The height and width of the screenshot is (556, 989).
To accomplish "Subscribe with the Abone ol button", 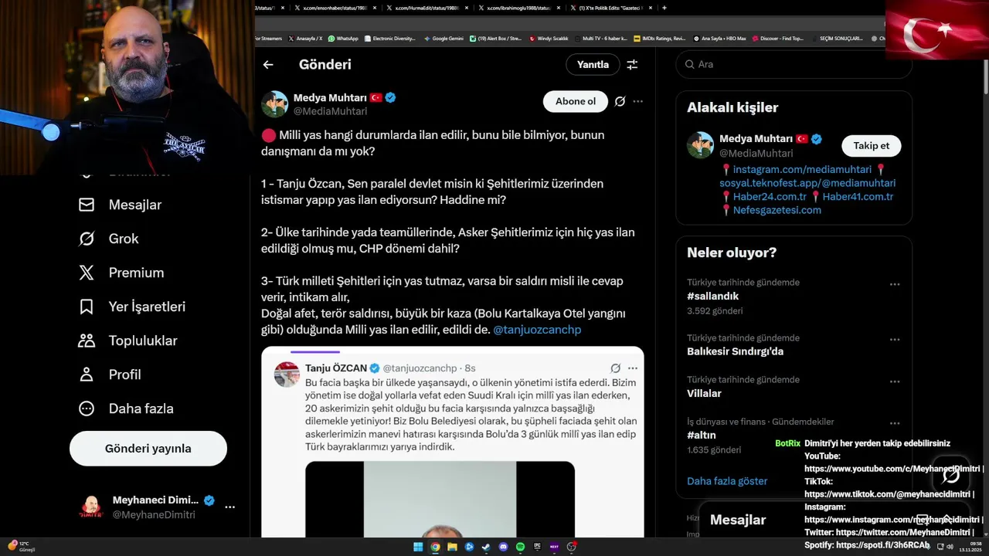I will (x=576, y=101).
